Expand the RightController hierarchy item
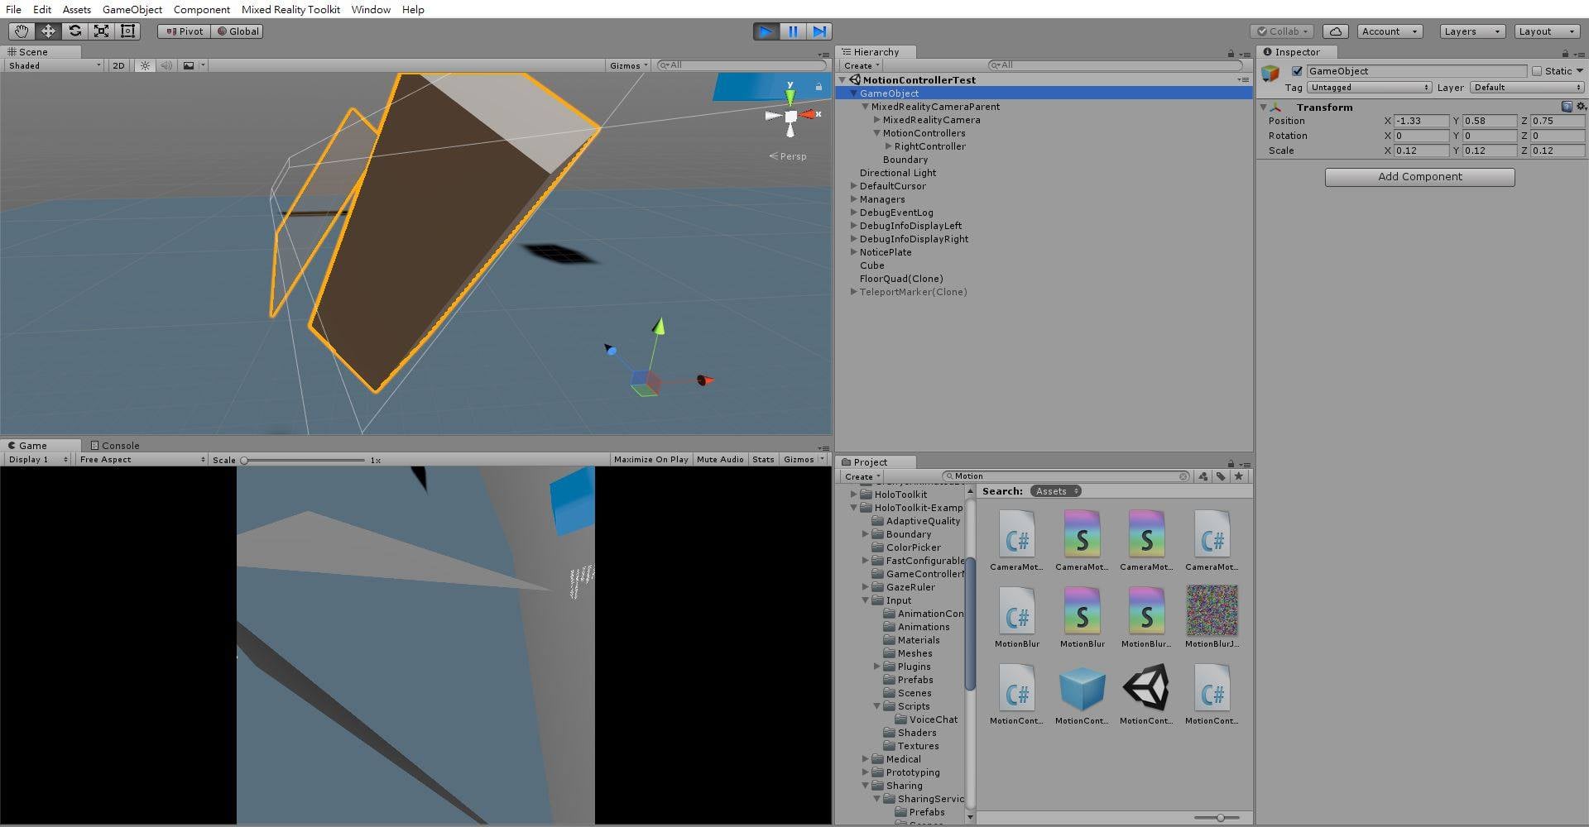The width and height of the screenshot is (1589, 827). coord(889,146)
